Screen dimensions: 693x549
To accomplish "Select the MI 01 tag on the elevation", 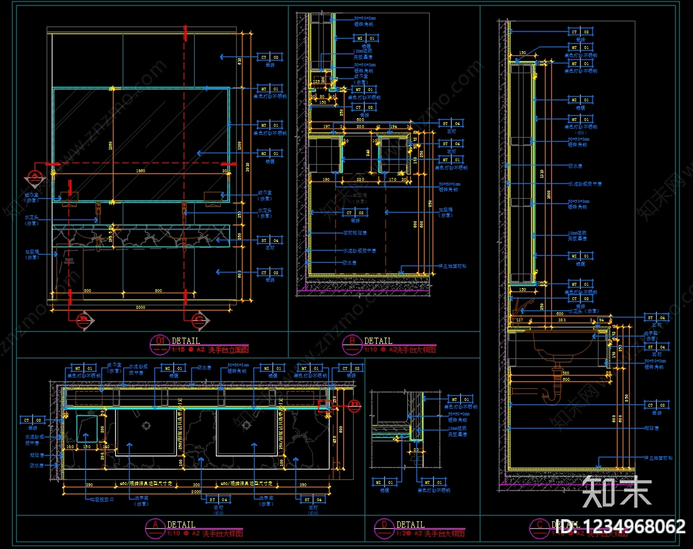I will 270,154.
